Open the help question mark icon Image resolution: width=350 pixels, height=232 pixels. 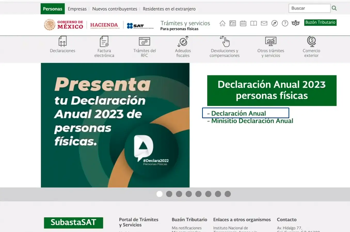click(x=285, y=23)
